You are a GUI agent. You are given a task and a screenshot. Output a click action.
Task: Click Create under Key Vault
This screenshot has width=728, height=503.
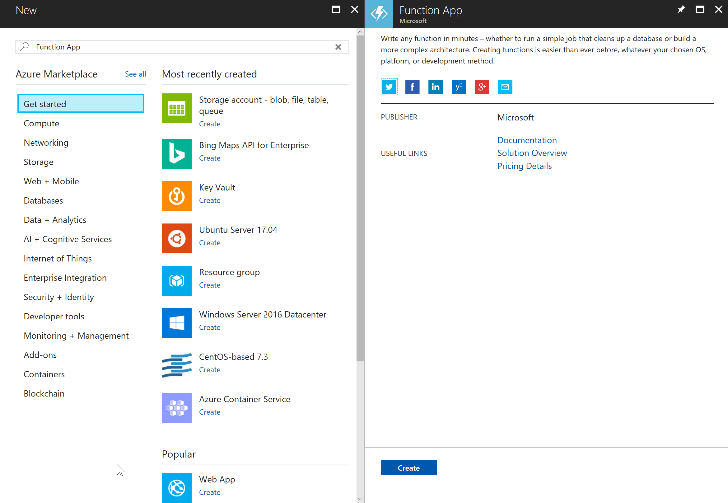click(x=210, y=200)
